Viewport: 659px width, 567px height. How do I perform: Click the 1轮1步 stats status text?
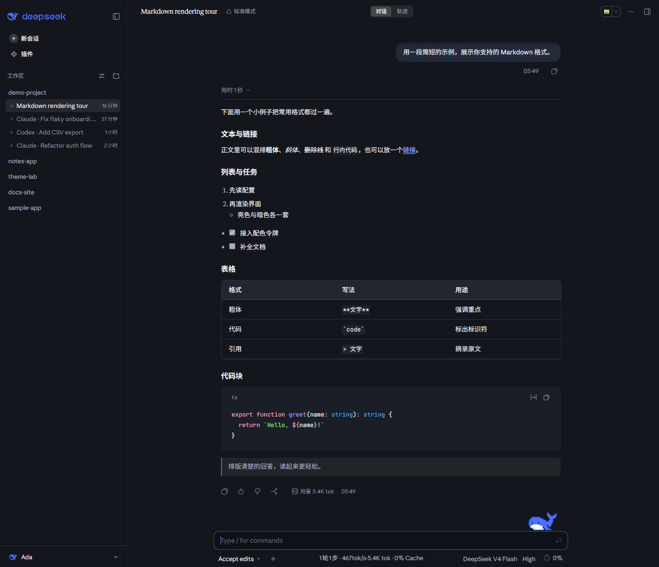371,558
